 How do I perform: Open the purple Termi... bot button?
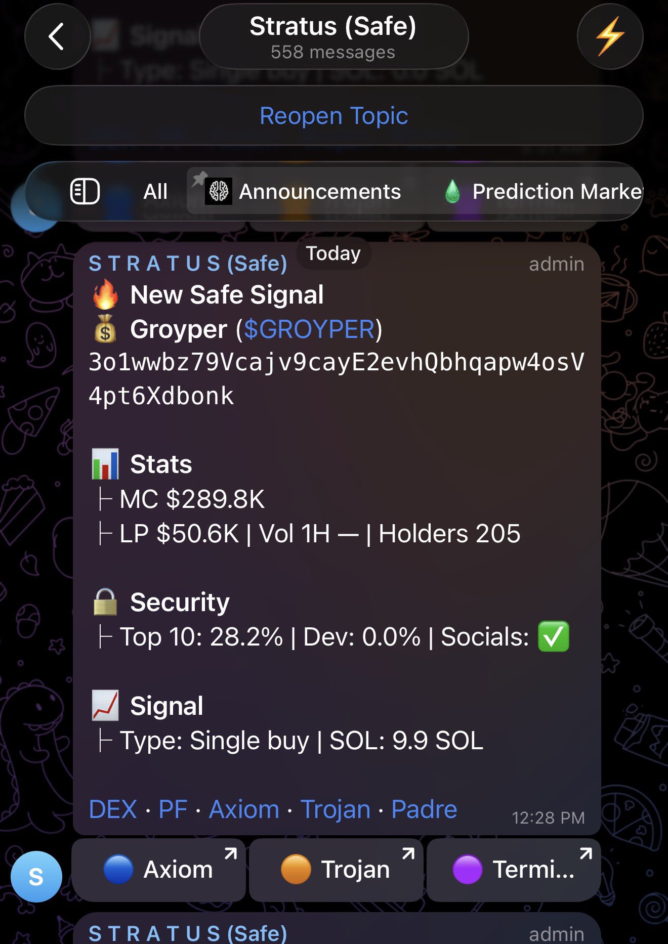click(514, 870)
